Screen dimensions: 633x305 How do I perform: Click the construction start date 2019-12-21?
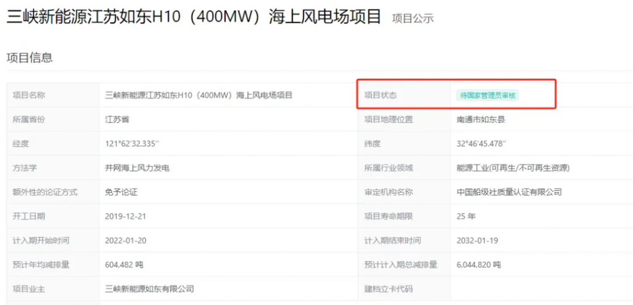click(125, 216)
